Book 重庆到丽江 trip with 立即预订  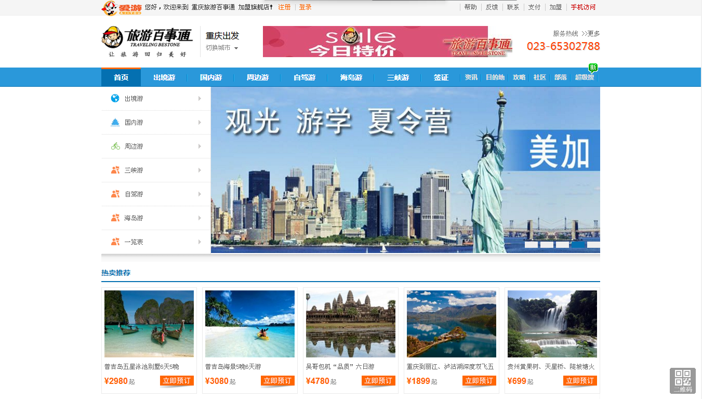[x=479, y=381]
